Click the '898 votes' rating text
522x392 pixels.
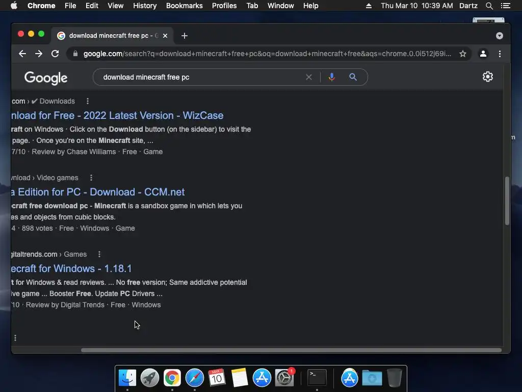pos(37,228)
